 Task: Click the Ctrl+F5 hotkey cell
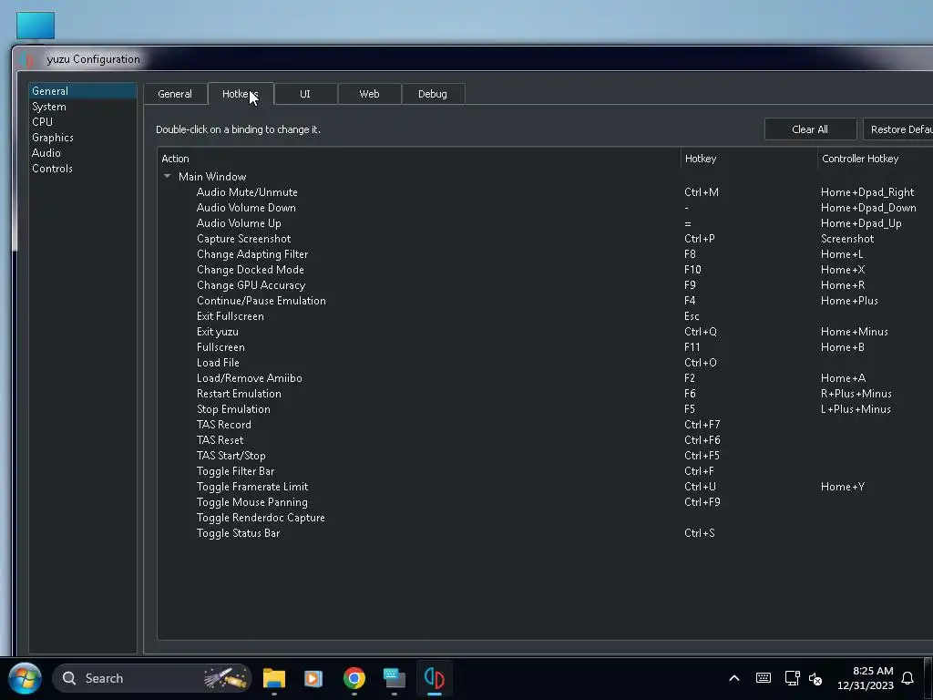702,455
